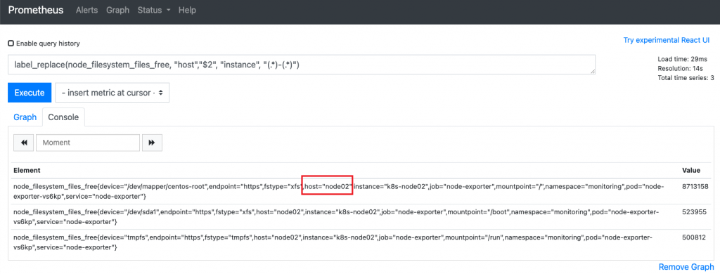Click the Load time: 29ms stat
The height and width of the screenshot is (274, 720).
pos(681,59)
